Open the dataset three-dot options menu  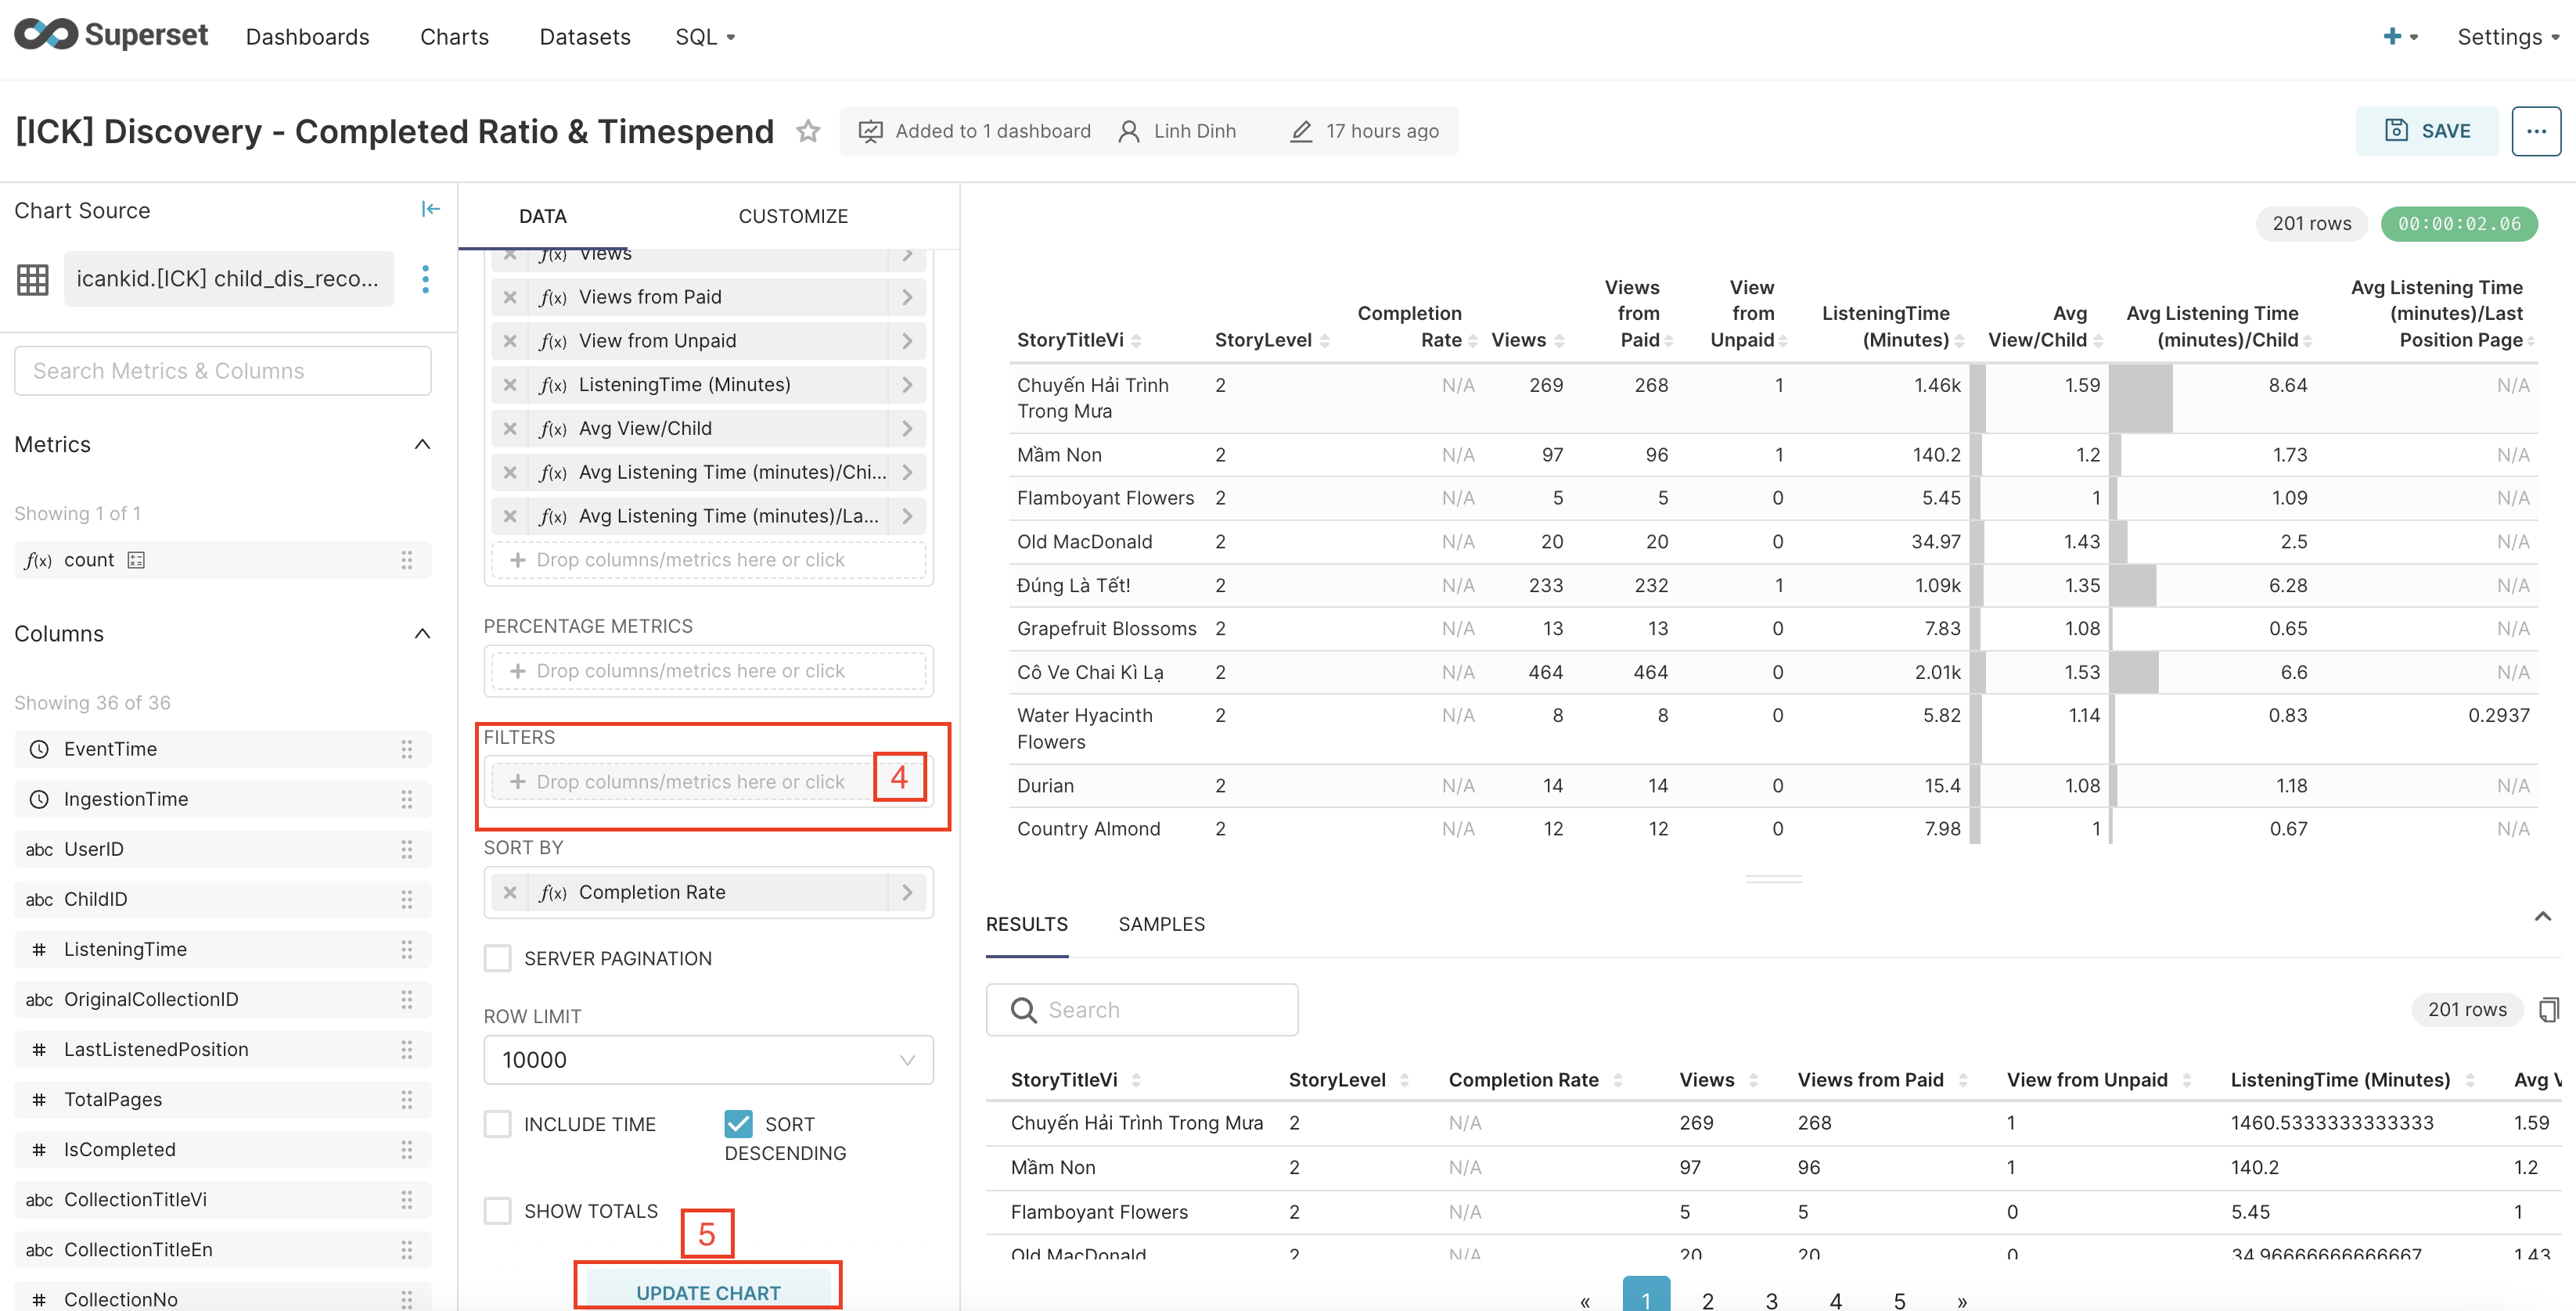tap(426, 279)
